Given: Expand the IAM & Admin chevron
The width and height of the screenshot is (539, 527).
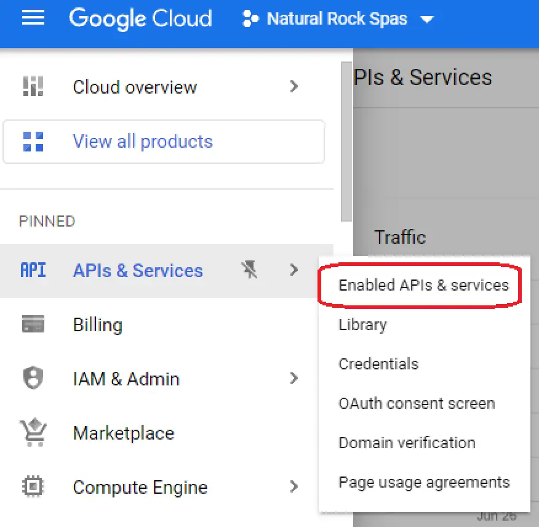Looking at the screenshot, I should (x=293, y=378).
